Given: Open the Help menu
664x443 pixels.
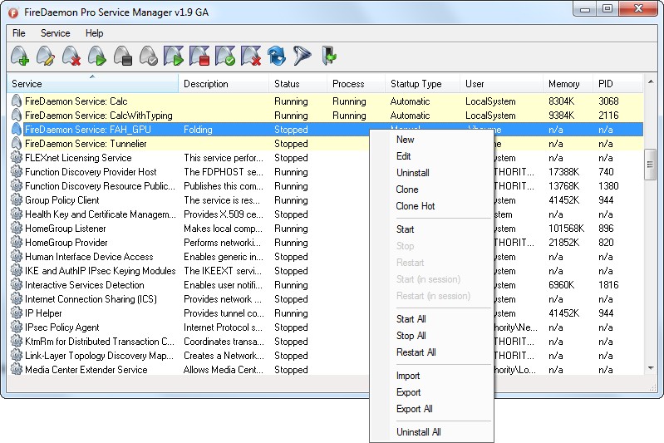Looking at the screenshot, I should click(95, 33).
